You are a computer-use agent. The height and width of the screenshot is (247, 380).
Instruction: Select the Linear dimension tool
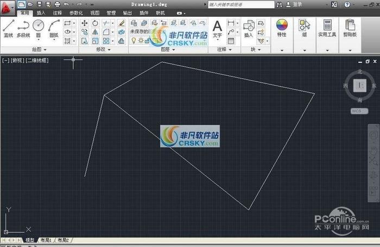coord(231,23)
